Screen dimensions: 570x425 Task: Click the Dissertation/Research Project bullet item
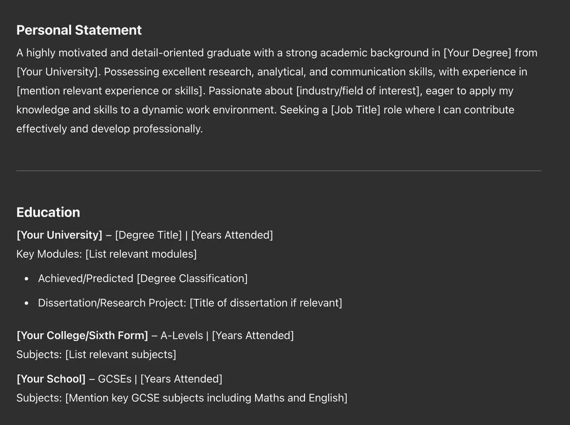tap(190, 303)
